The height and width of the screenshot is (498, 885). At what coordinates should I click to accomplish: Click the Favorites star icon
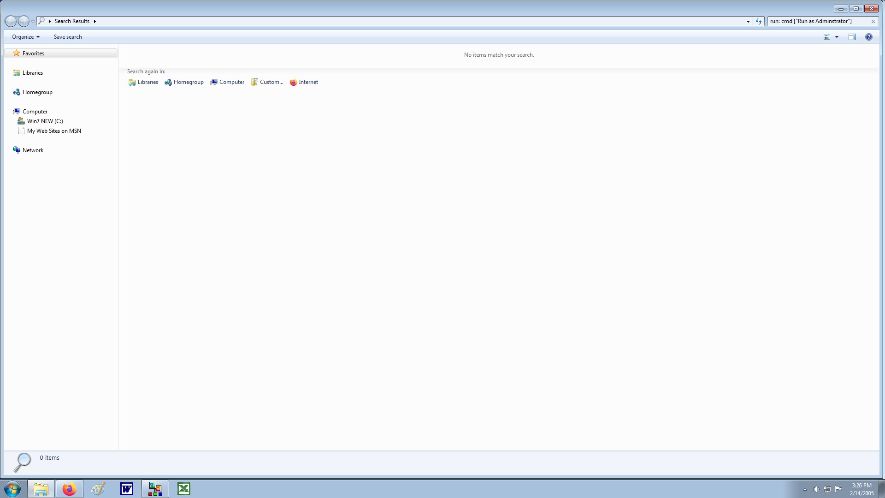click(17, 53)
